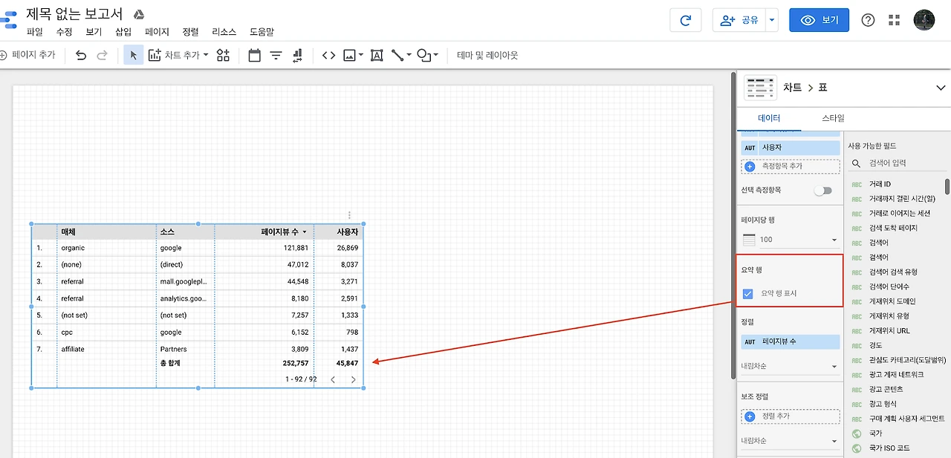Open the community visualizations and components icon
This screenshot has width=951, height=458.
[x=223, y=55]
